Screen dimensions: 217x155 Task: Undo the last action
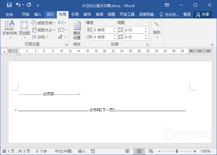[x=18, y=5]
